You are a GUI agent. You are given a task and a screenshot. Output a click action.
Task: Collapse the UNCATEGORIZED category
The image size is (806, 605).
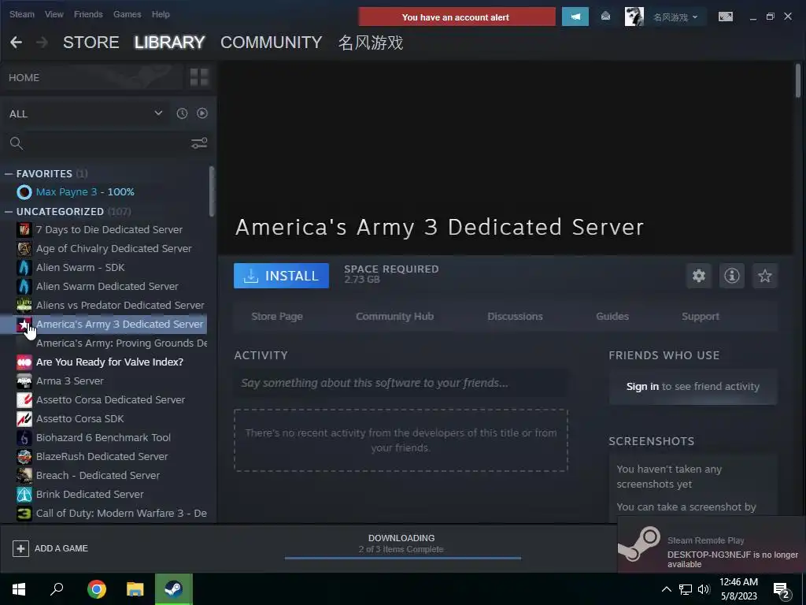click(x=8, y=211)
